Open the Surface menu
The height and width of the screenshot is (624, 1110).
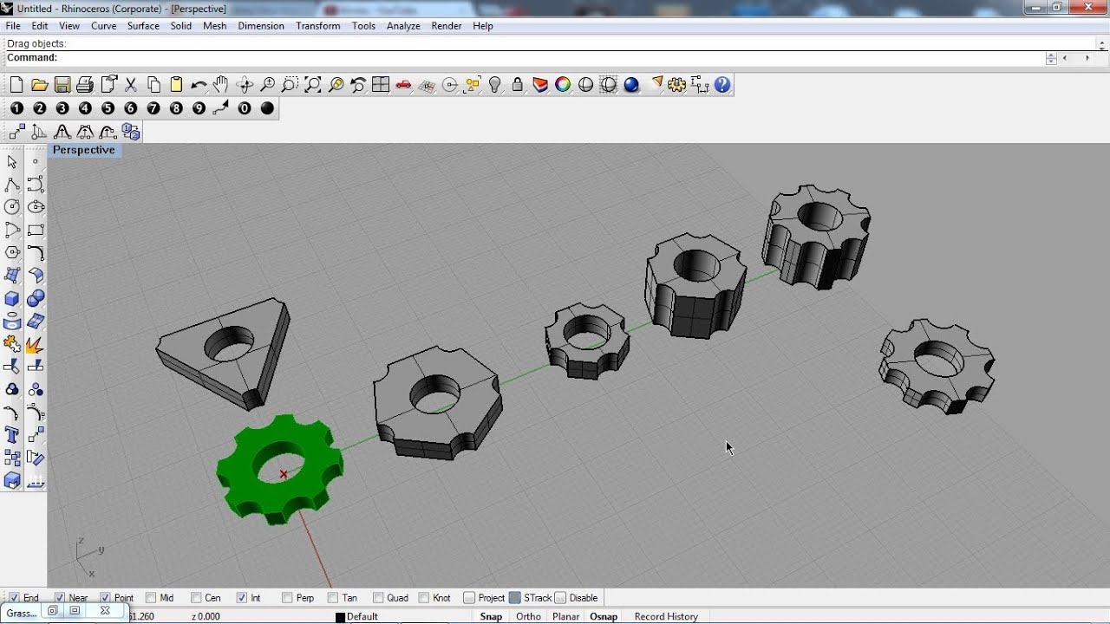(143, 26)
